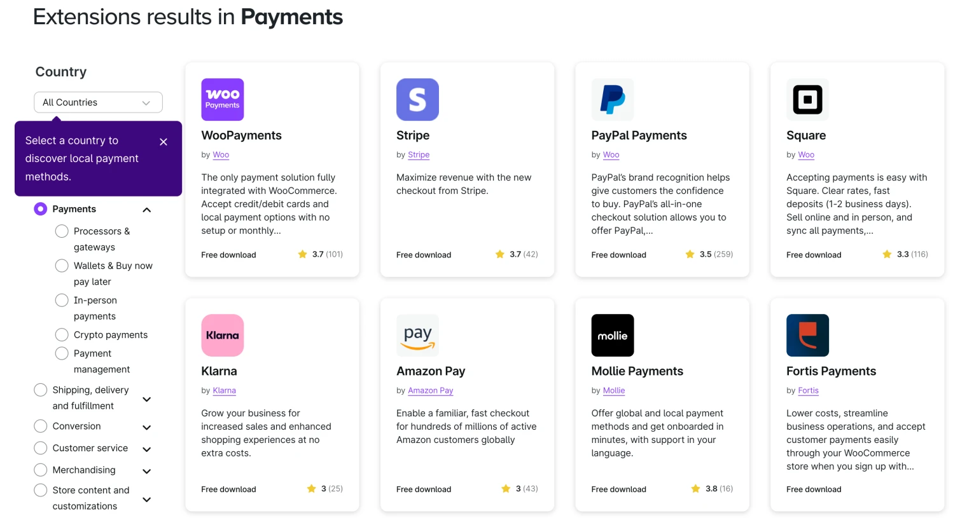The height and width of the screenshot is (518, 953).
Task: Click Free download for Stripe
Action: (x=423, y=254)
